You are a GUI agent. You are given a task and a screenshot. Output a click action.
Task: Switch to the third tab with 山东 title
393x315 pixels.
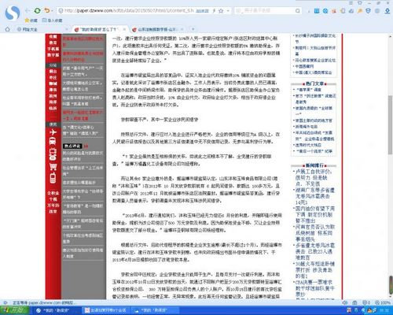156,29
